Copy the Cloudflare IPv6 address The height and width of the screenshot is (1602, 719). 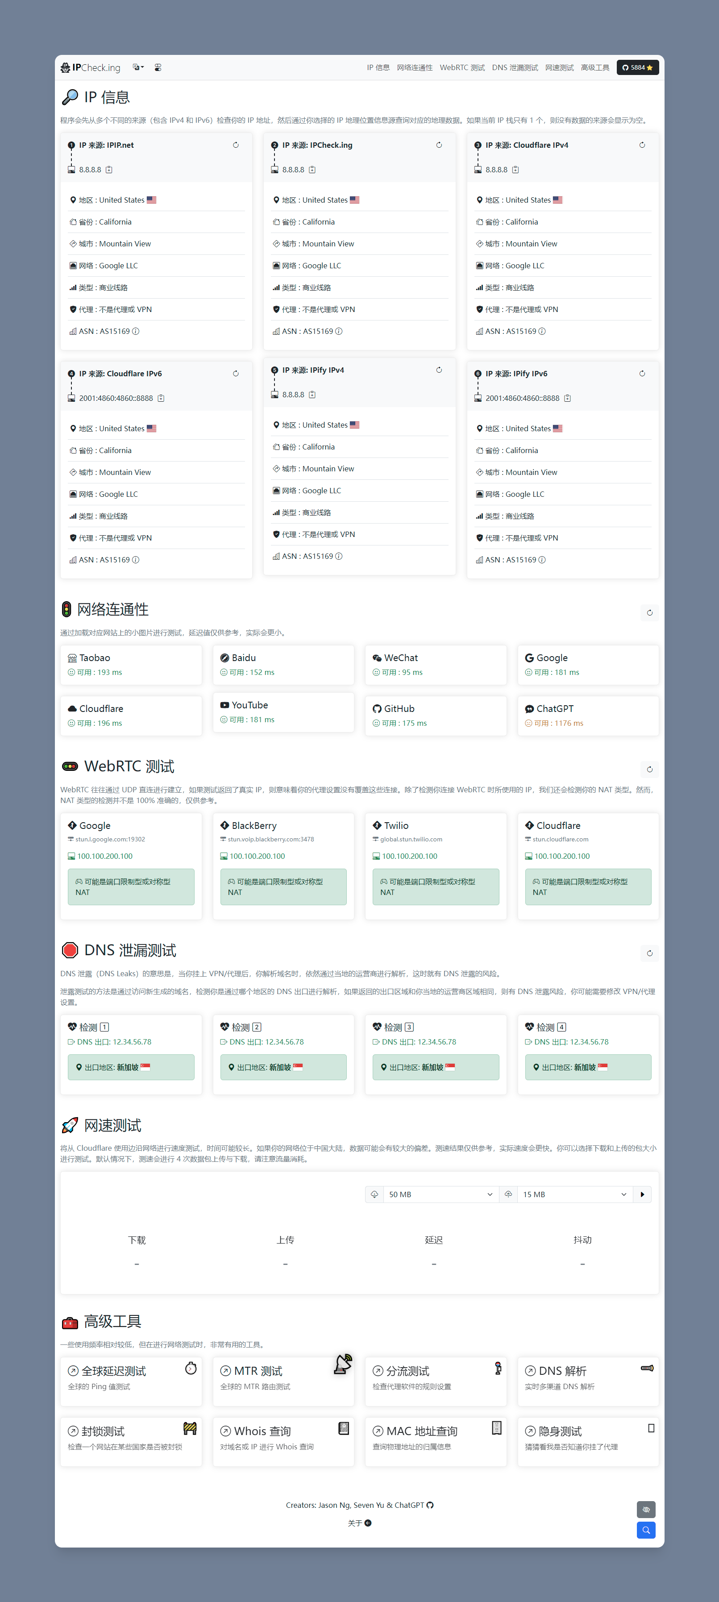tap(161, 398)
